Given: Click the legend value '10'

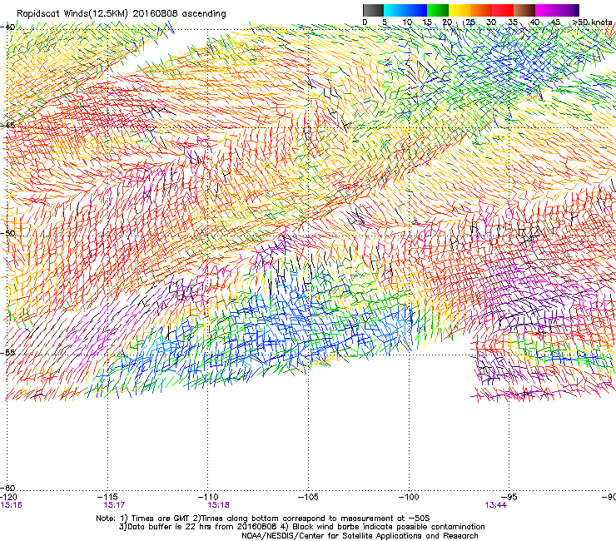Looking at the screenshot, I should (407, 22).
